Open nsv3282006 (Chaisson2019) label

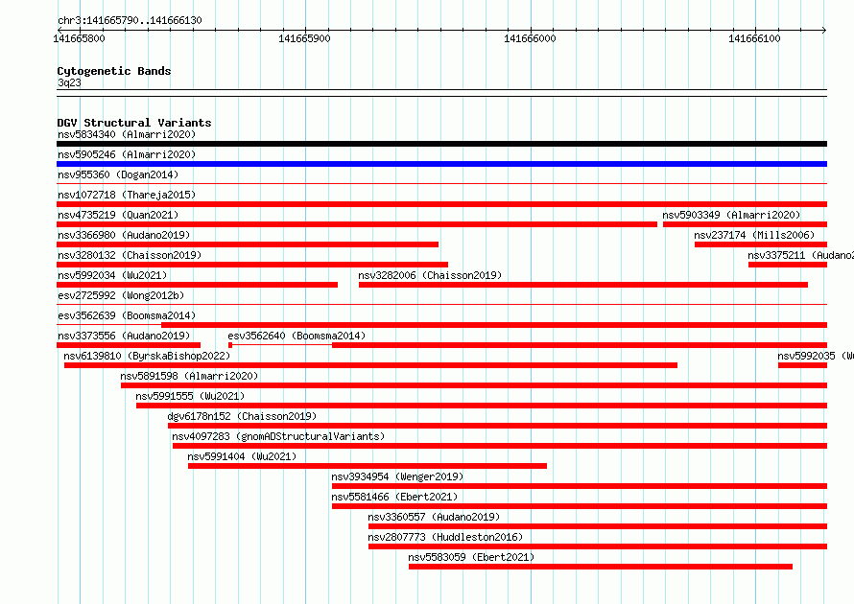[430, 275]
